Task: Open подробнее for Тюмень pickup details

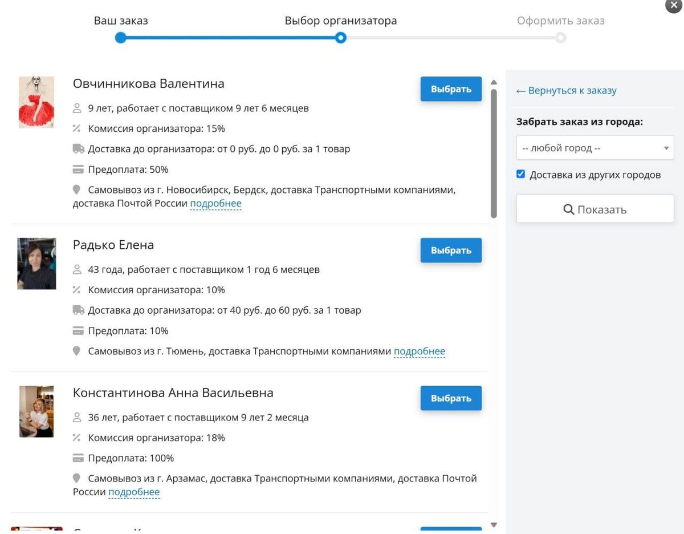Action: pyautogui.click(x=419, y=351)
